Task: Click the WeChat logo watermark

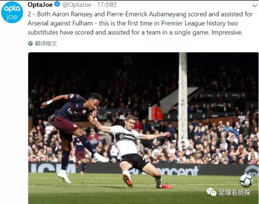Action: (x=211, y=192)
